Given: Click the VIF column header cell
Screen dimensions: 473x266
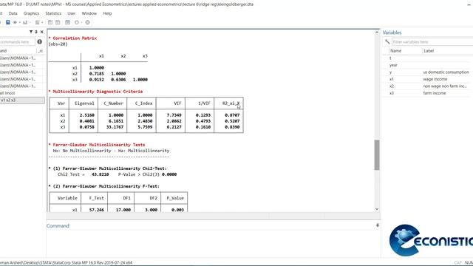Looking at the screenshot, I should click(x=171, y=103).
